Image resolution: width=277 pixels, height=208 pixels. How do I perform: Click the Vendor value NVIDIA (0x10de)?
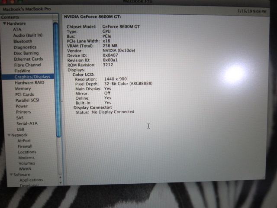(x=119, y=50)
